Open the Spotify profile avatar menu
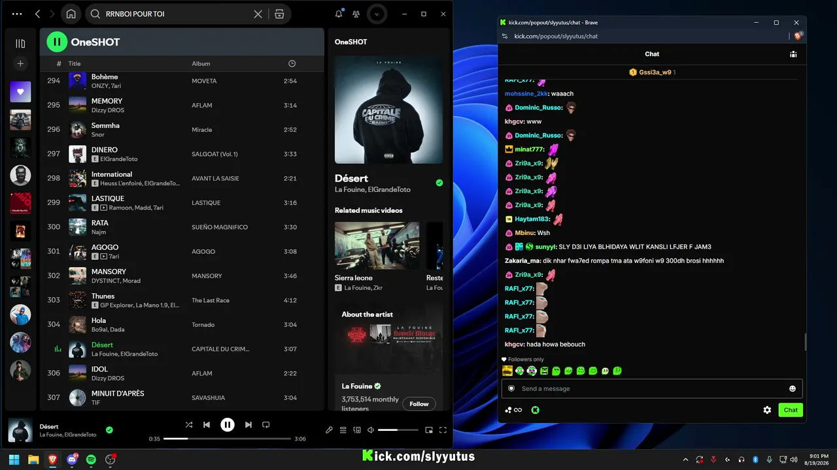The height and width of the screenshot is (470, 837). (376, 14)
